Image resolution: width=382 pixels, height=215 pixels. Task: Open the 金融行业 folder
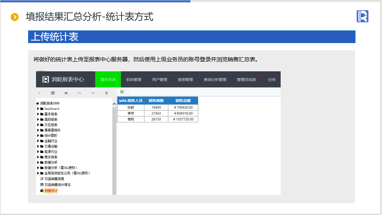51,141
